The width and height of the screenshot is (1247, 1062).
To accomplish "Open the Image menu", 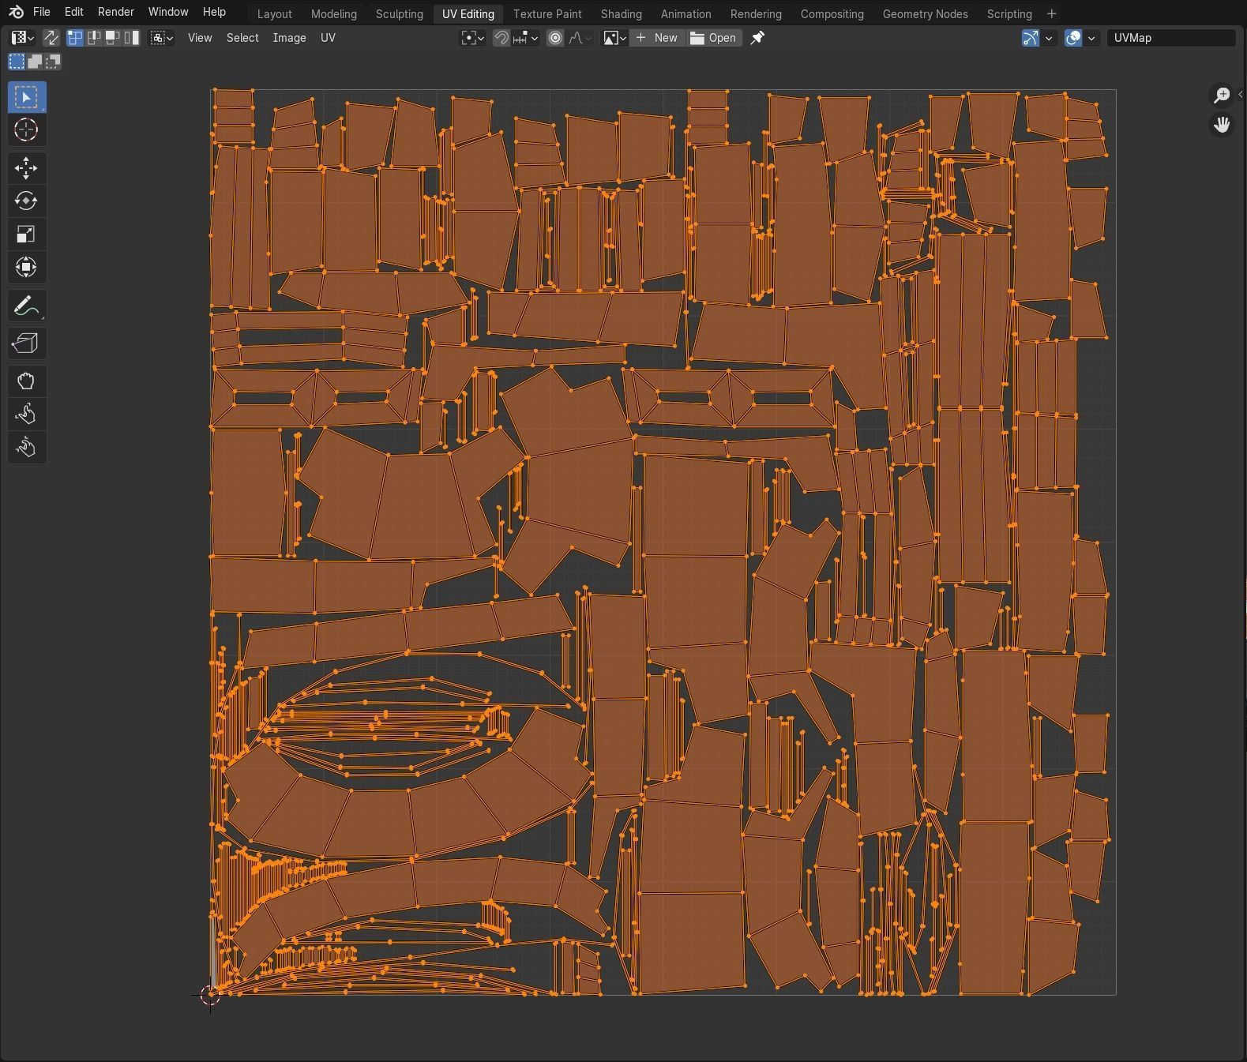I will (289, 38).
